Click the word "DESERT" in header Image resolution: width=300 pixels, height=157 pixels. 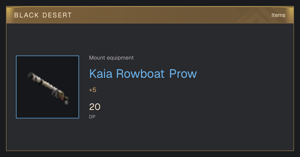click(x=57, y=15)
